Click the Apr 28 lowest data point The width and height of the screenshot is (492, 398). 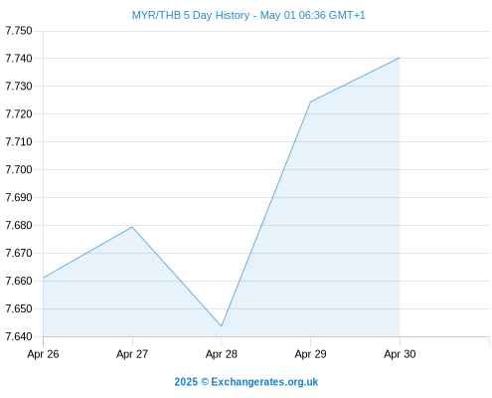[x=222, y=326]
